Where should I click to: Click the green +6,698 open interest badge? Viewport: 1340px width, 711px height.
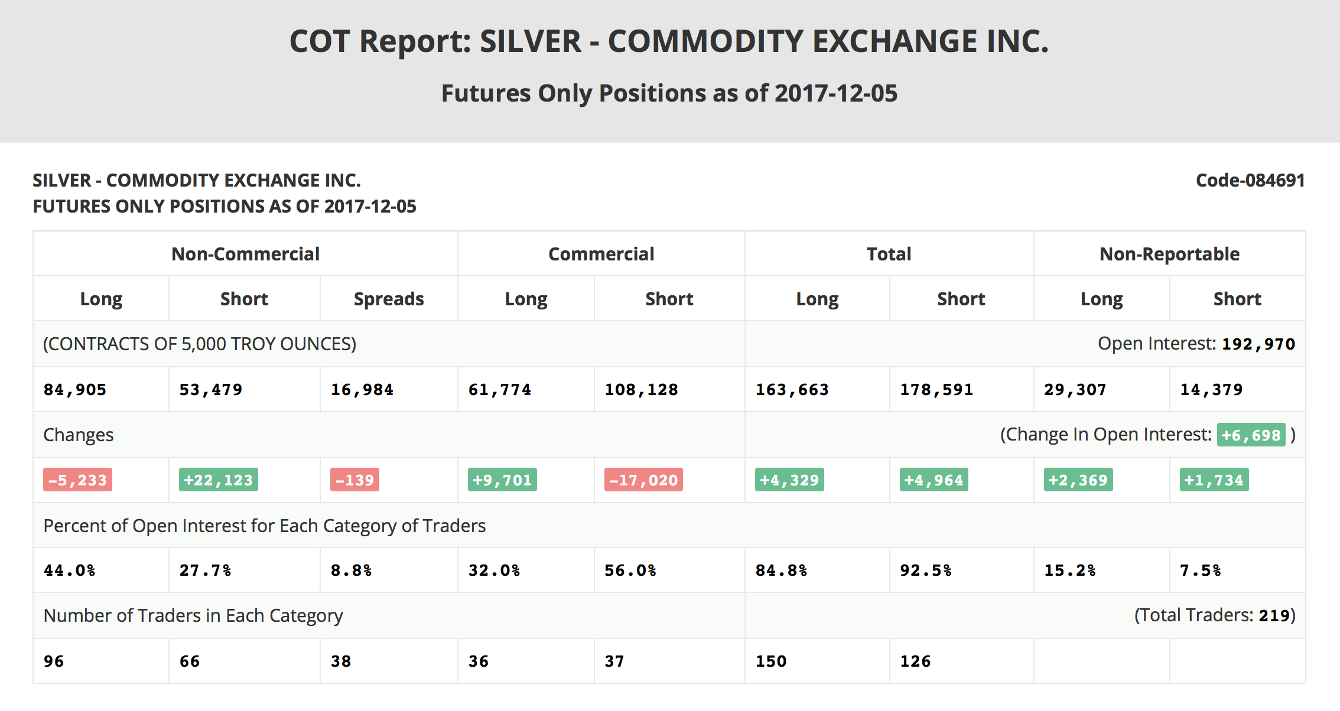pyautogui.click(x=1251, y=435)
